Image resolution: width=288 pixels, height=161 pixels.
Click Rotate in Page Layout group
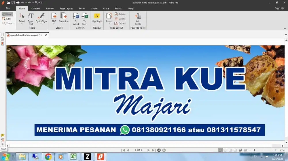pos(120,14)
